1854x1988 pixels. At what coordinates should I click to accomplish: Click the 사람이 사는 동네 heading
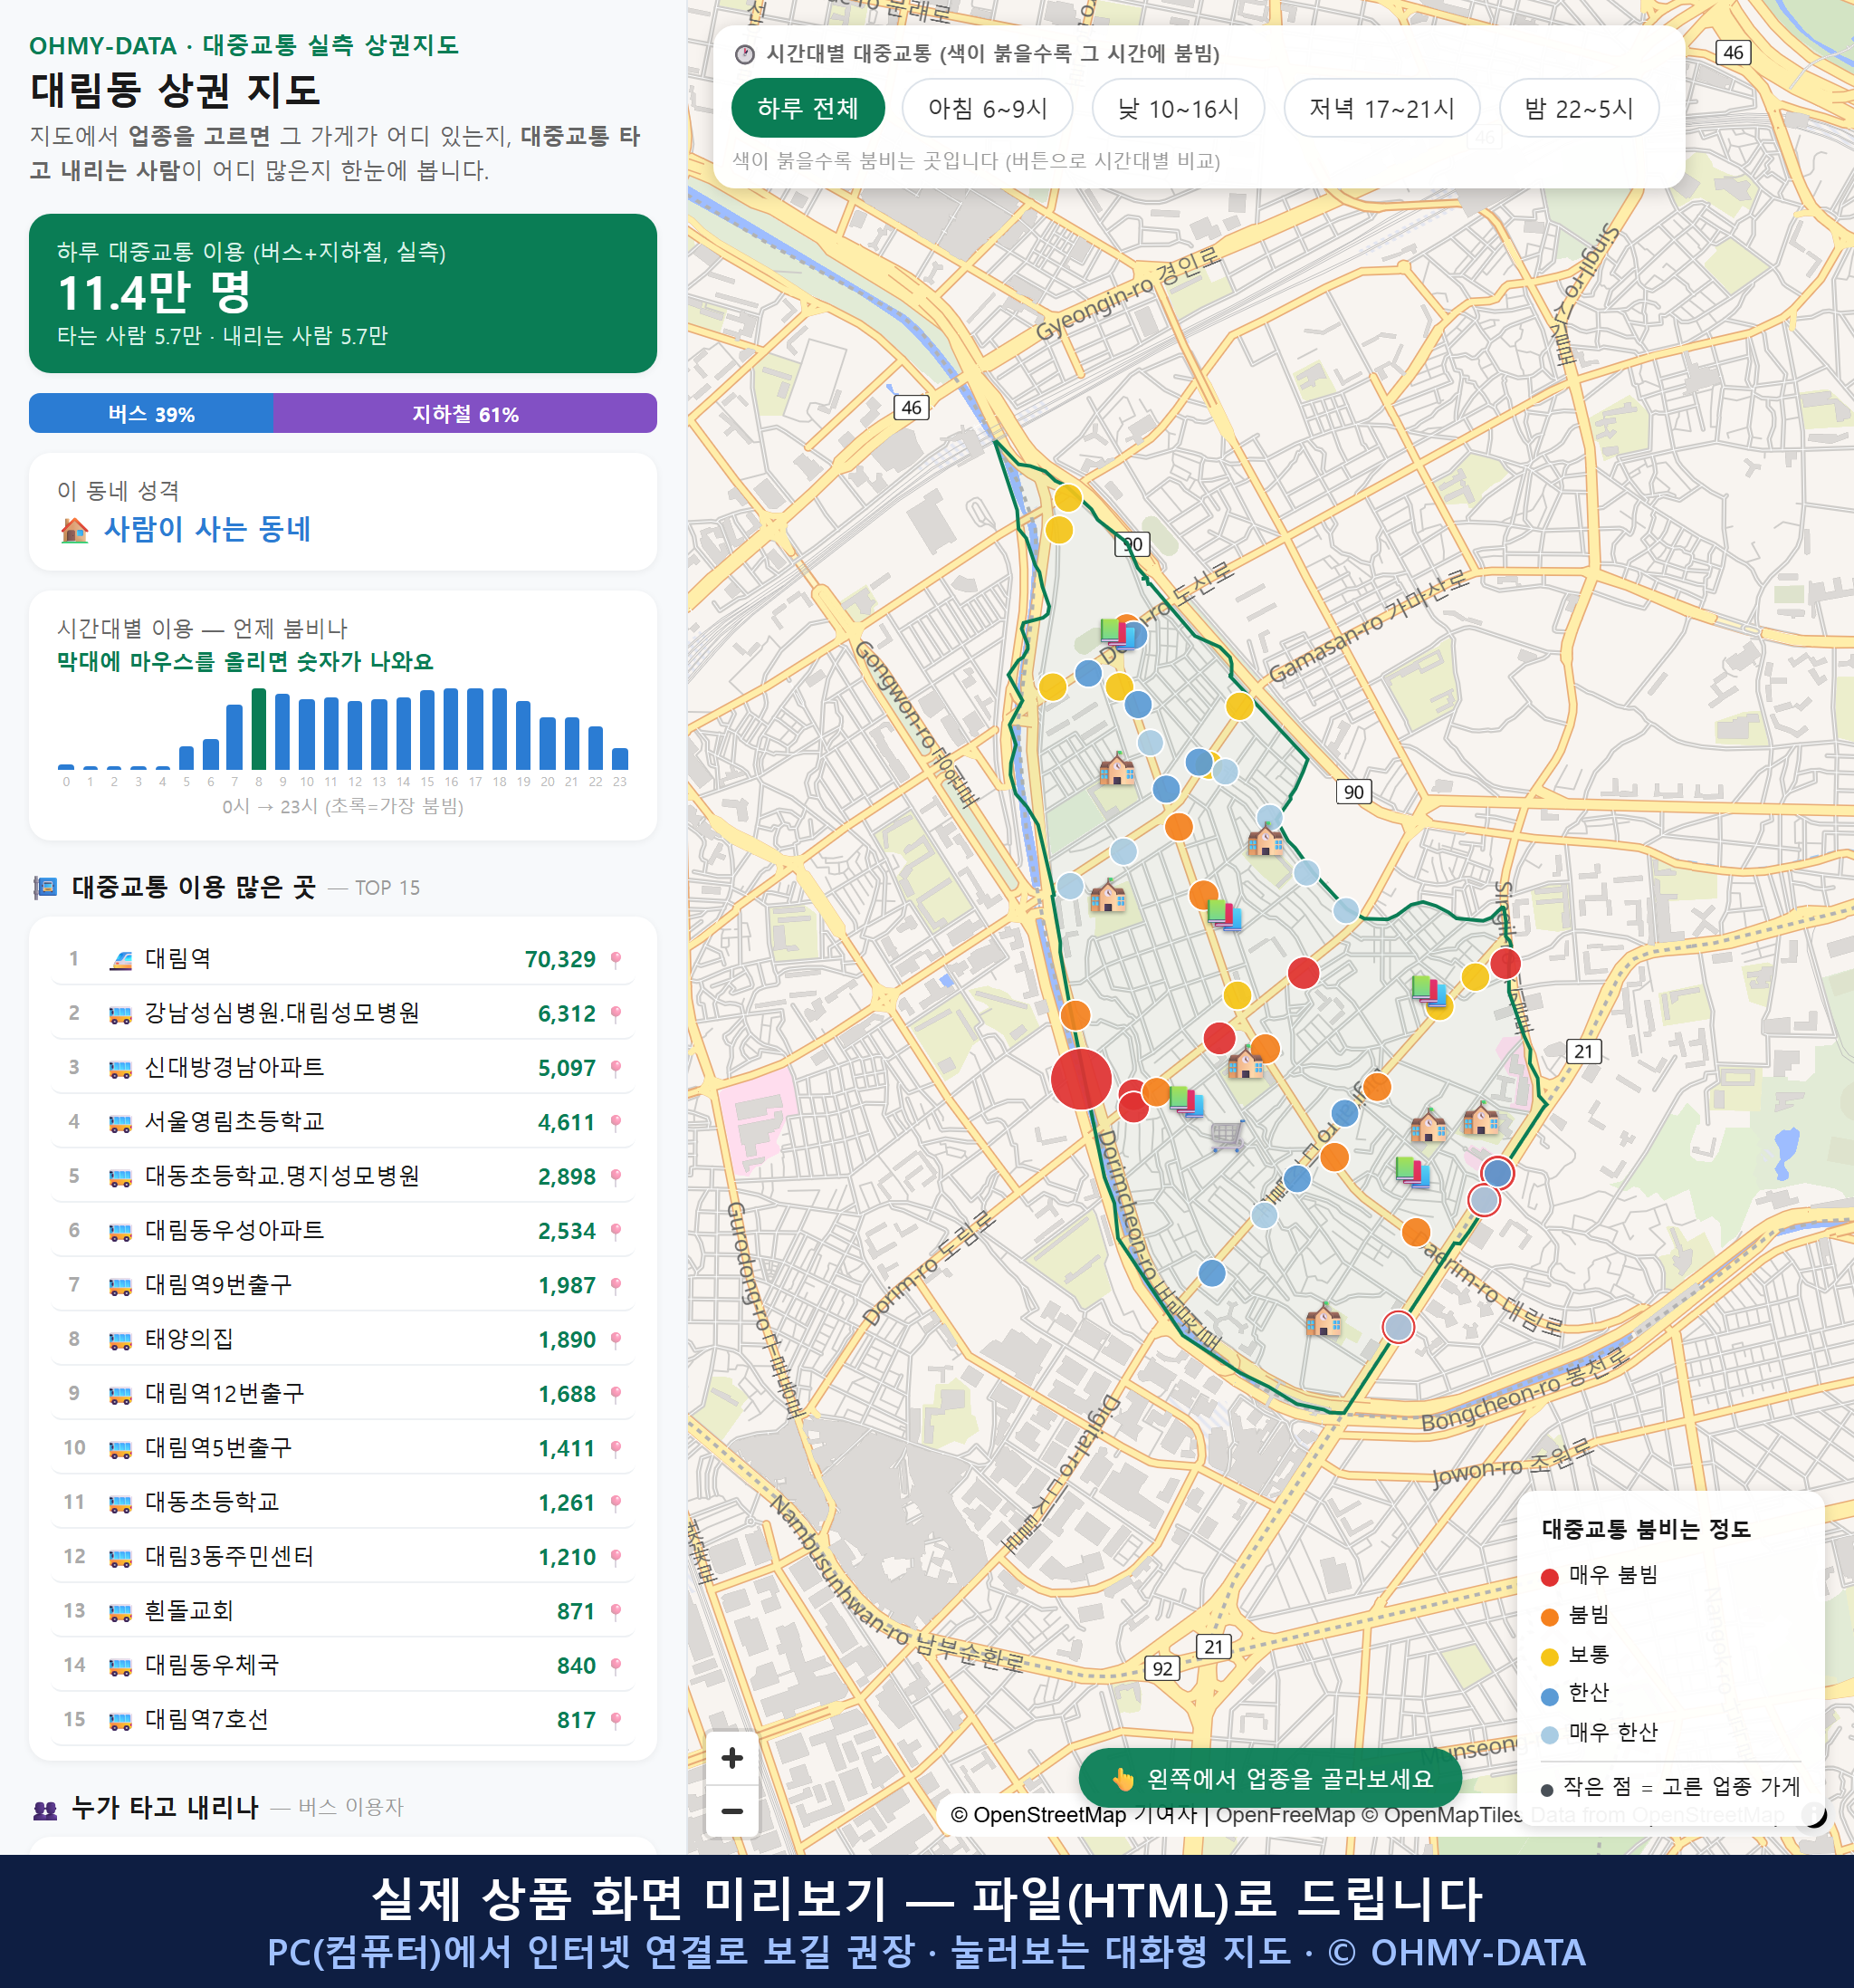207,529
